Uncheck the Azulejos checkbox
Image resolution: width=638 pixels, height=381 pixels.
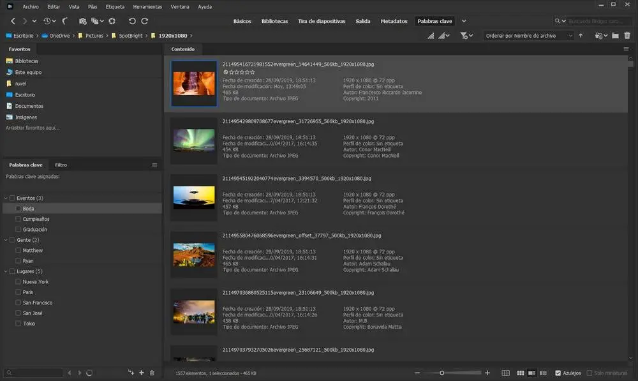[558, 373]
